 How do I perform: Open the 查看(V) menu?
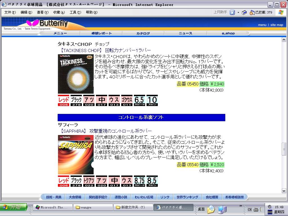(43, 12)
